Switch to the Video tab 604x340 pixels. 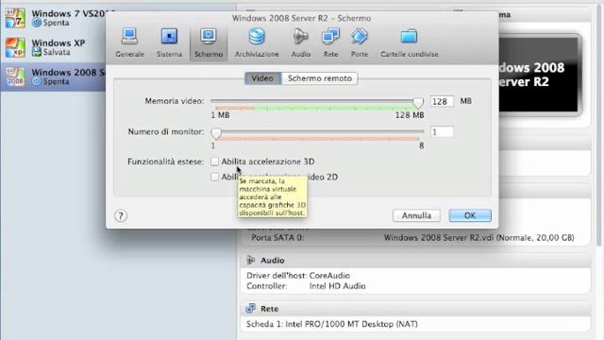pyautogui.click(x=262, y=78)
